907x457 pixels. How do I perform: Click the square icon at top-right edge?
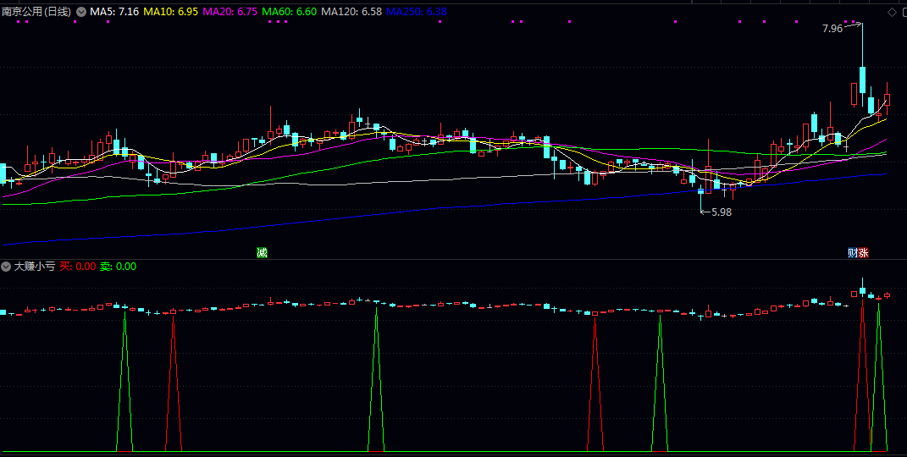pyautogui.click(x=904, y=12)
